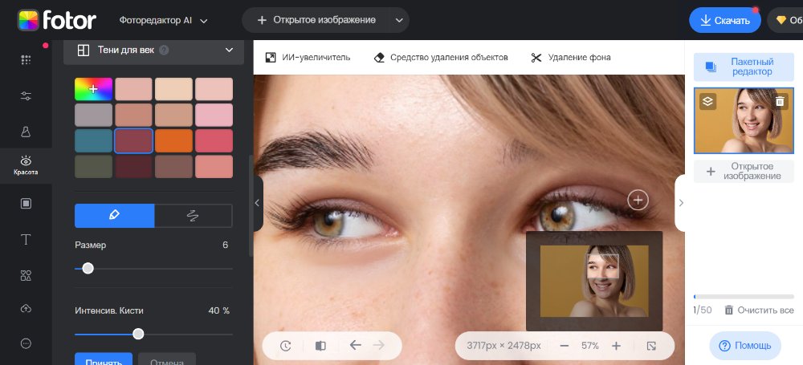Undo with the left arrow
Screen dimensions: 803x365
click(356, 345)
